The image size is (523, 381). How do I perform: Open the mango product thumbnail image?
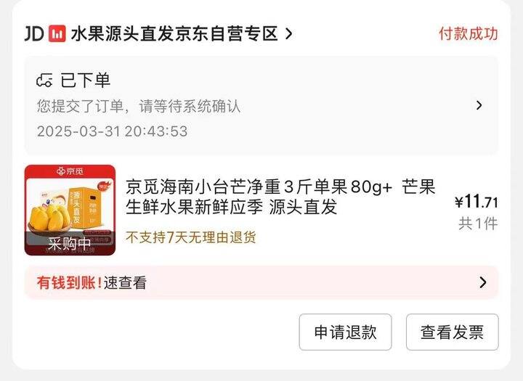(x=70, y=210)
